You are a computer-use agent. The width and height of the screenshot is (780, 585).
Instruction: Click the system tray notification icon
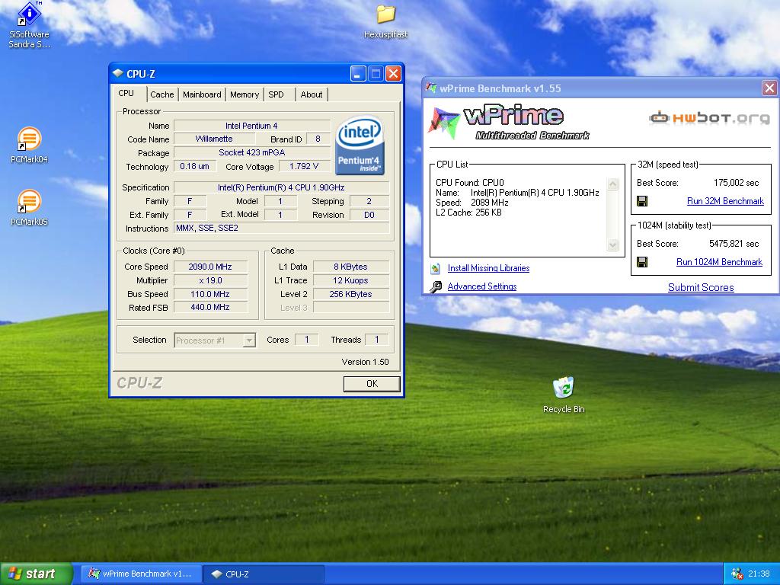pos(737,574)
